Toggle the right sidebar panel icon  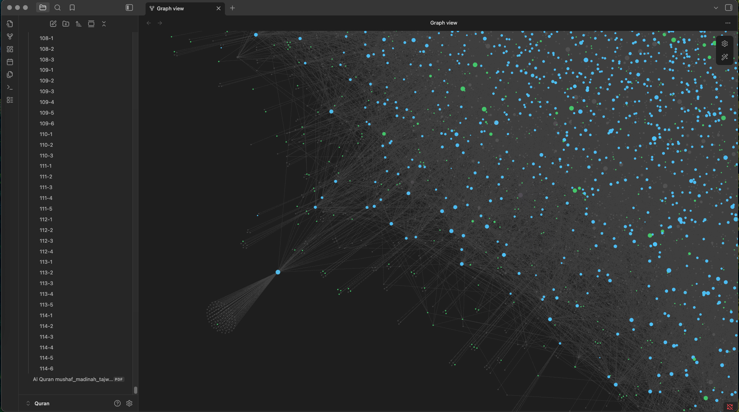click(x=729, y=8)
